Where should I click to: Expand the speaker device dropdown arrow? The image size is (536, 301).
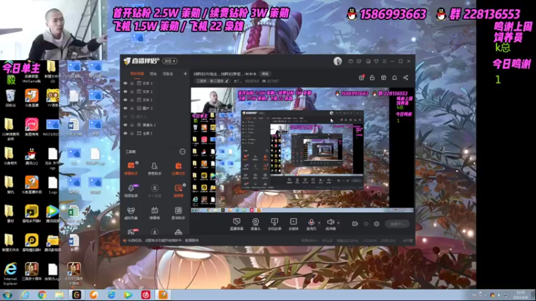click(338, 223)
